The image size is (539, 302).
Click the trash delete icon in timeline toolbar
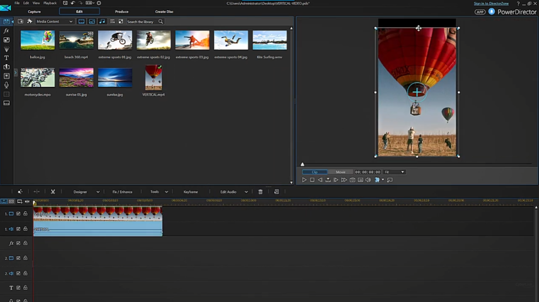point(260,192)
